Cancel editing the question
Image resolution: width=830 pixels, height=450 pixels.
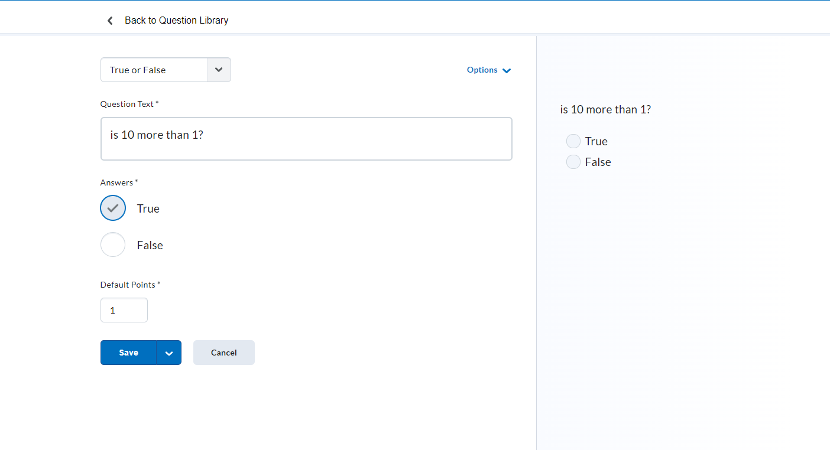(x=223, y=353)
